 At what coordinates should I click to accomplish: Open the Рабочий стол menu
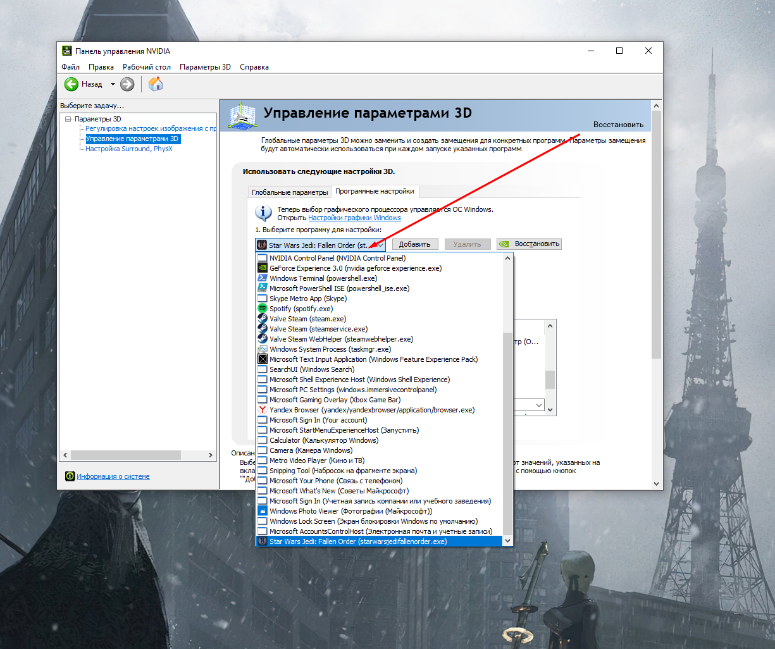coord(147,67)
